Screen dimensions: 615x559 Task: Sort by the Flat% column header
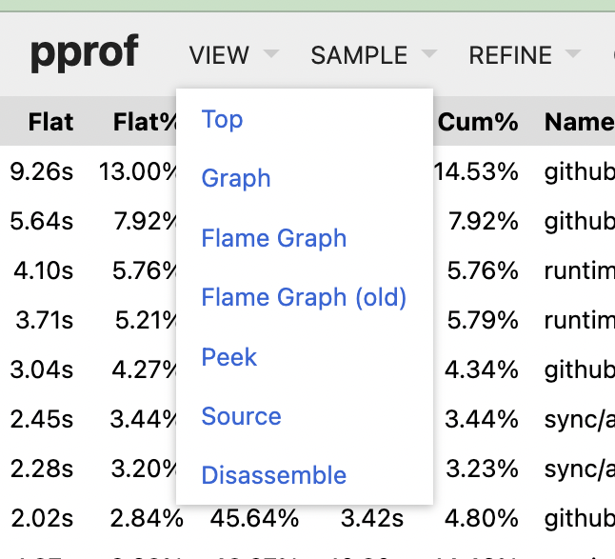(145, 122)
